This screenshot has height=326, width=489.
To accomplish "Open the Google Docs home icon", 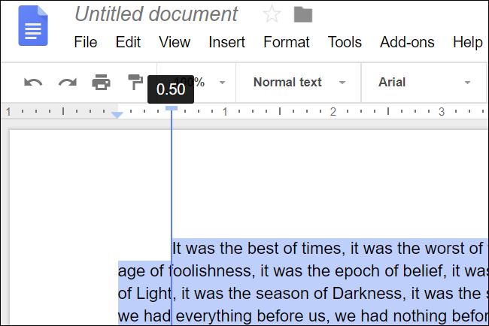I will (33, 26).
